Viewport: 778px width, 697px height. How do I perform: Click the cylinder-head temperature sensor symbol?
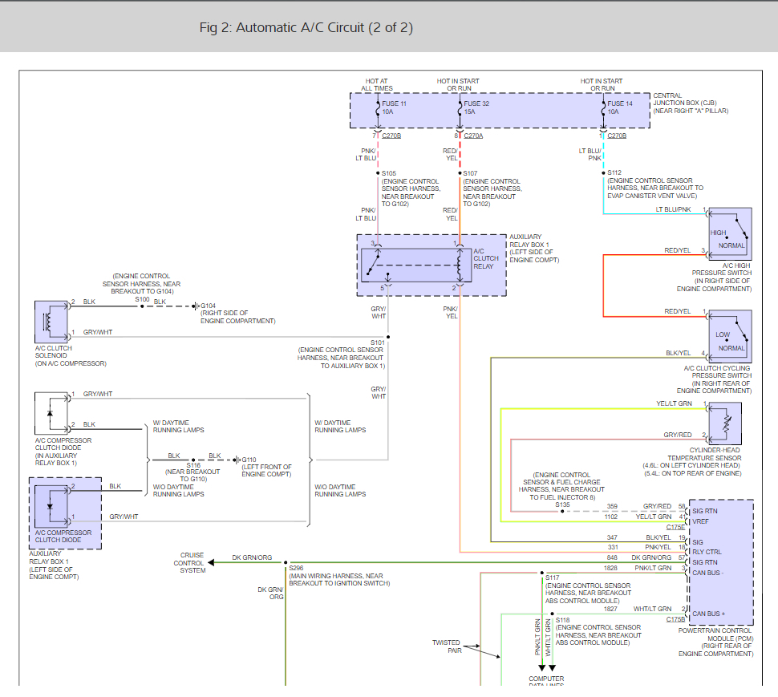[724, 422]
